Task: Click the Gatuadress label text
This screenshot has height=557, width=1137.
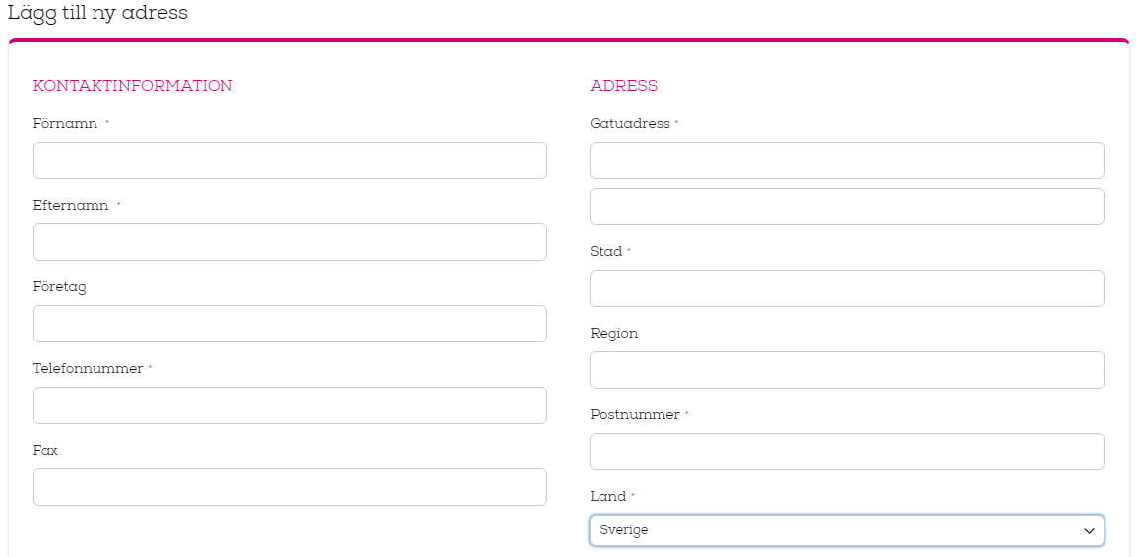Action: click(x=630, y=123)
